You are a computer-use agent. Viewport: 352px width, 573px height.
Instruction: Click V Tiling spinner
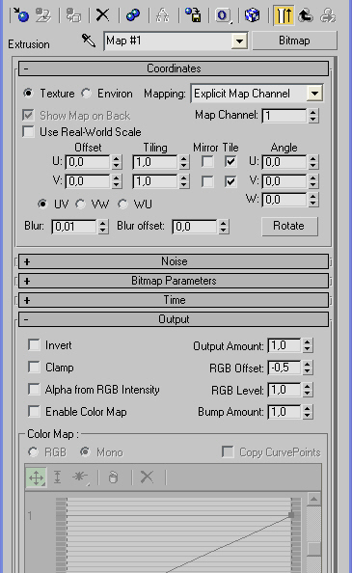[184, 181]
